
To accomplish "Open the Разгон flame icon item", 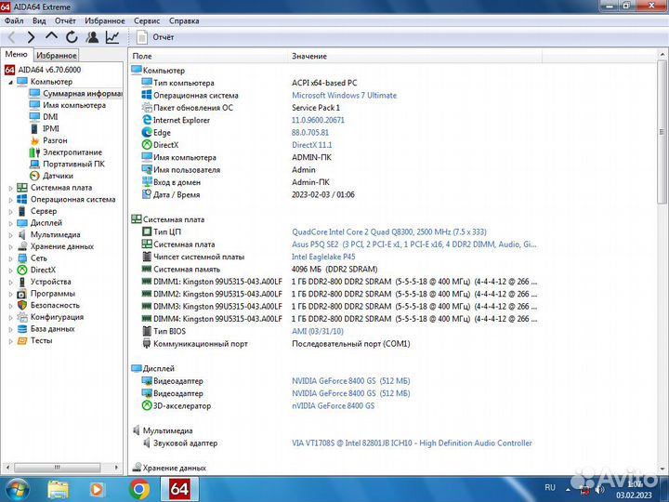I will click(x=34, y=140).
